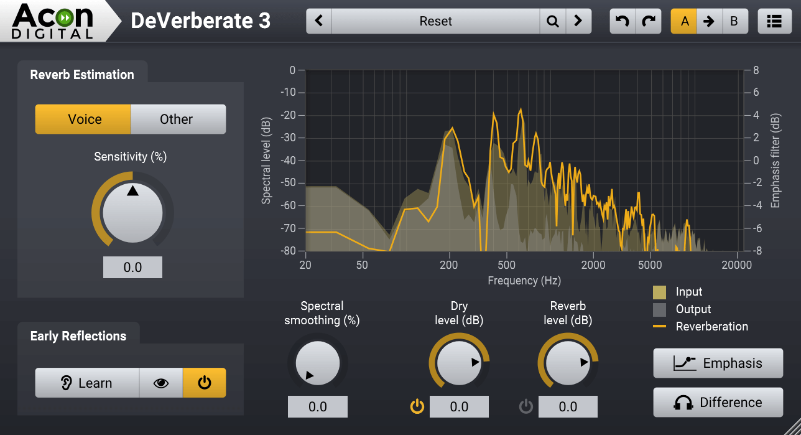Go to previous preset with left chevron
This screenshot has height=435, width=801.
point(318,21)
